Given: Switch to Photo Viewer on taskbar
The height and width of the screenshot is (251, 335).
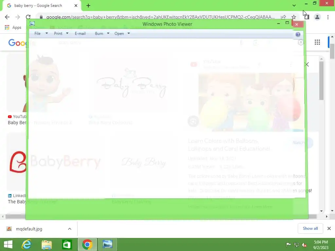Looking at the screenshot, I should pyautogui.click(x=107, y=244).
